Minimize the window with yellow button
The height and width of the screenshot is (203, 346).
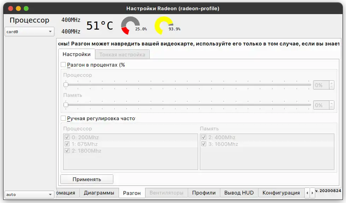pyautogui.click(x=18, y=8)
